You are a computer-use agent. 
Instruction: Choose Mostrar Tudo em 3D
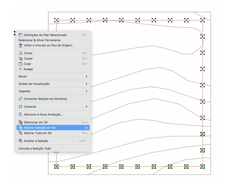pyautogui.click(x=53, y=133)
